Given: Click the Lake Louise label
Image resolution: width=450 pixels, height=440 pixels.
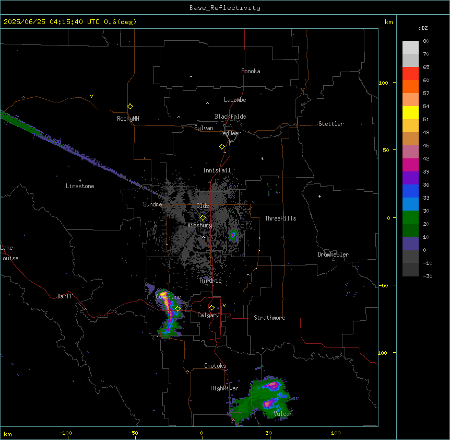Looking at the screenshot, I should [x=9, y=253].
